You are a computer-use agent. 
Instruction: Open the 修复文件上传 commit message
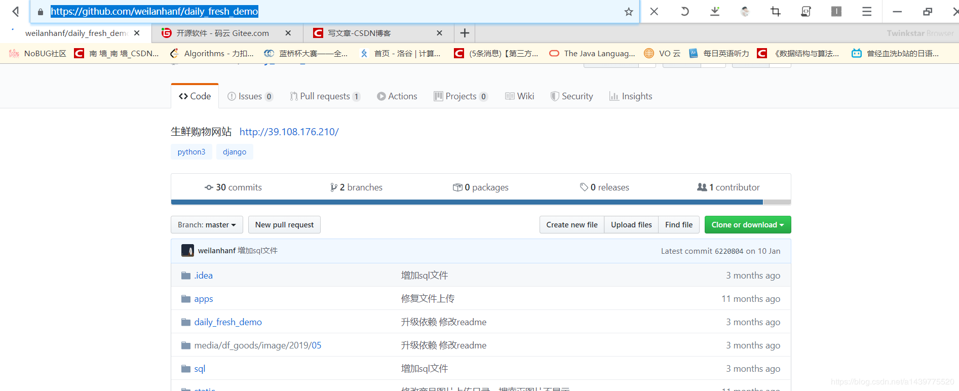click(428, 299)
